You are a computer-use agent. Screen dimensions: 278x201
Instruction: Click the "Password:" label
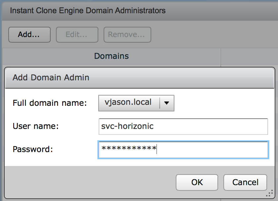(33, 149)
